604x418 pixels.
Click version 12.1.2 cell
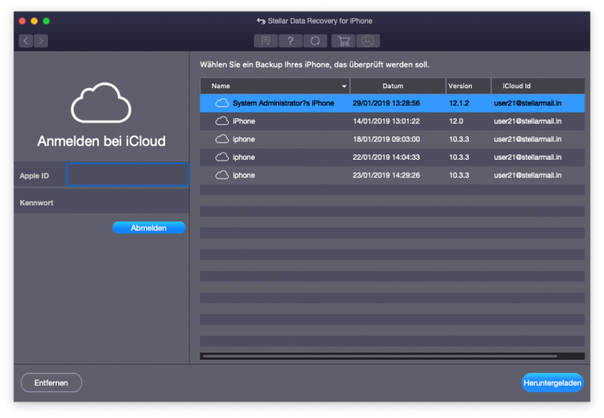click(459, 103)
